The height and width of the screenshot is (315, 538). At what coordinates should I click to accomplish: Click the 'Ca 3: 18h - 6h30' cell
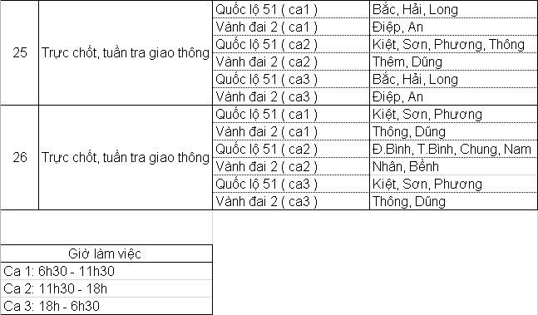(x=106, y=306)
